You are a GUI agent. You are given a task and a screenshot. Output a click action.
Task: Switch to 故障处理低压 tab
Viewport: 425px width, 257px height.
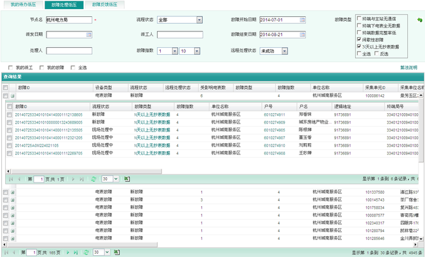(64, 5)
